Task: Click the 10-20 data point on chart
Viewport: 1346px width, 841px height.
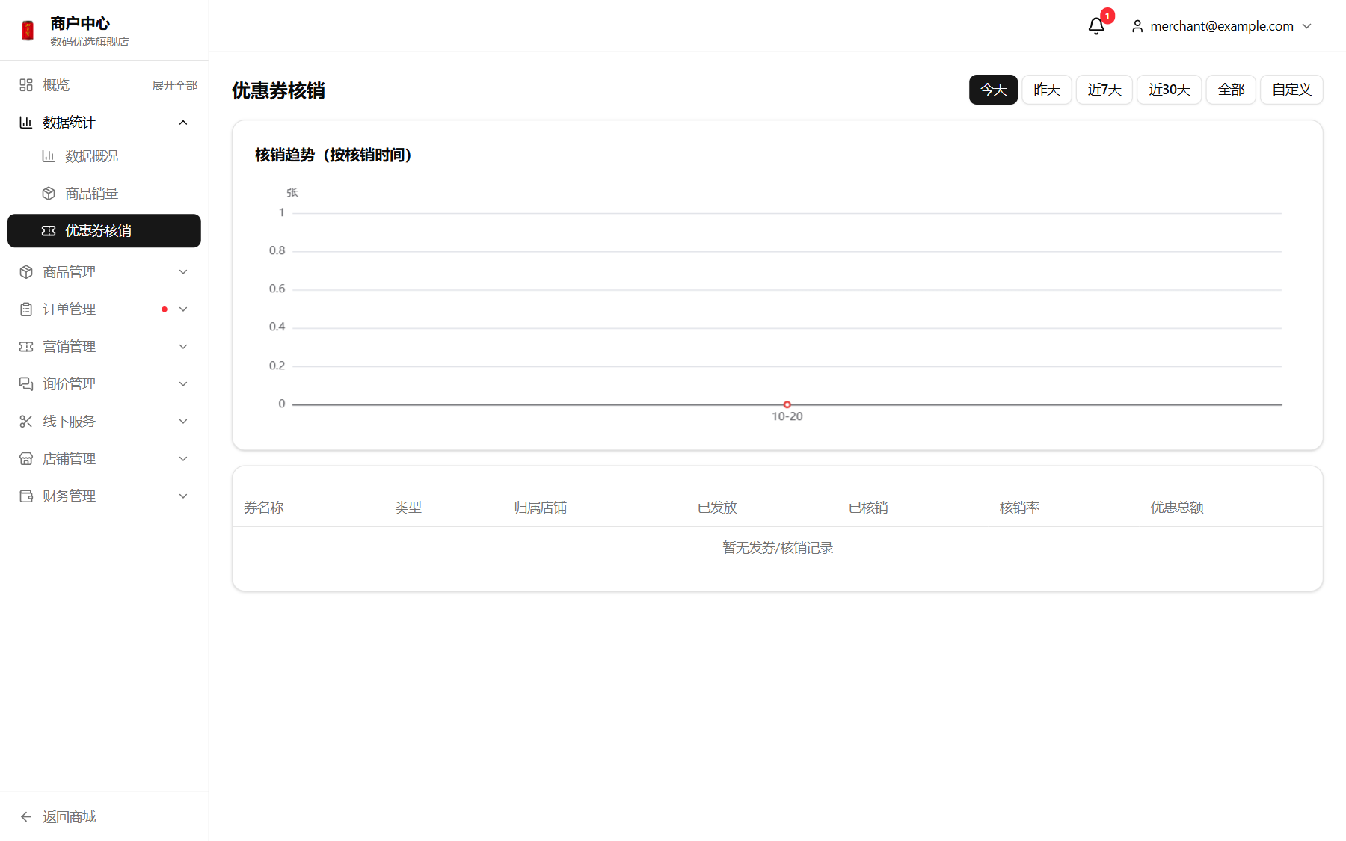Action: (787, 404)
